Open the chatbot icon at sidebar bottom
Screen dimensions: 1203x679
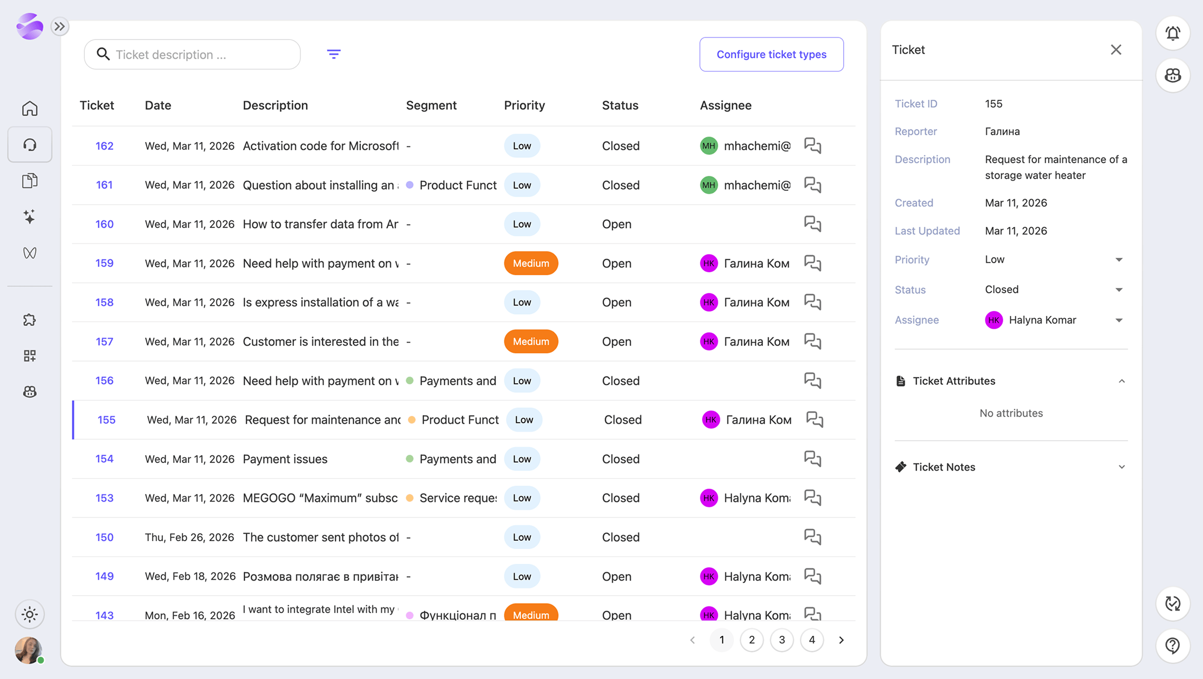30,391
